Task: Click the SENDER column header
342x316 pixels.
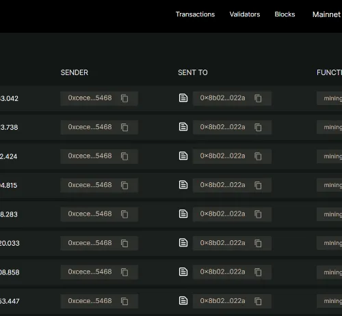Action: [x=75, y=72]
